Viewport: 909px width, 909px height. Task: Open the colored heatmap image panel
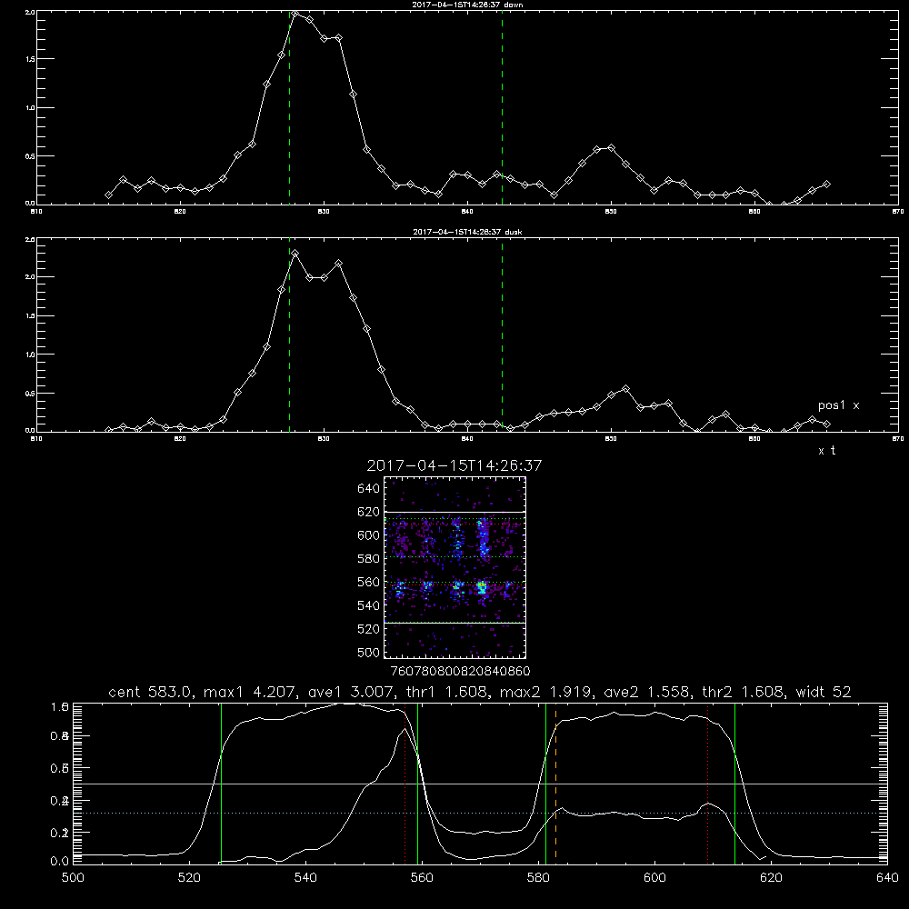point(454,567)
